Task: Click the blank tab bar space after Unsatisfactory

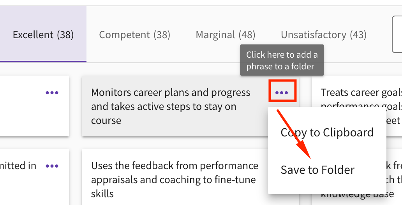Action: (x=379, y=35)
